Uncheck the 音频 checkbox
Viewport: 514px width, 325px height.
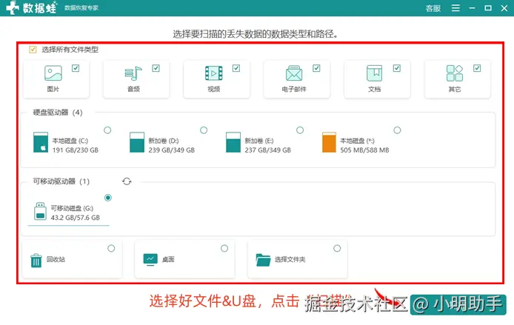click(x=156, y=68)
